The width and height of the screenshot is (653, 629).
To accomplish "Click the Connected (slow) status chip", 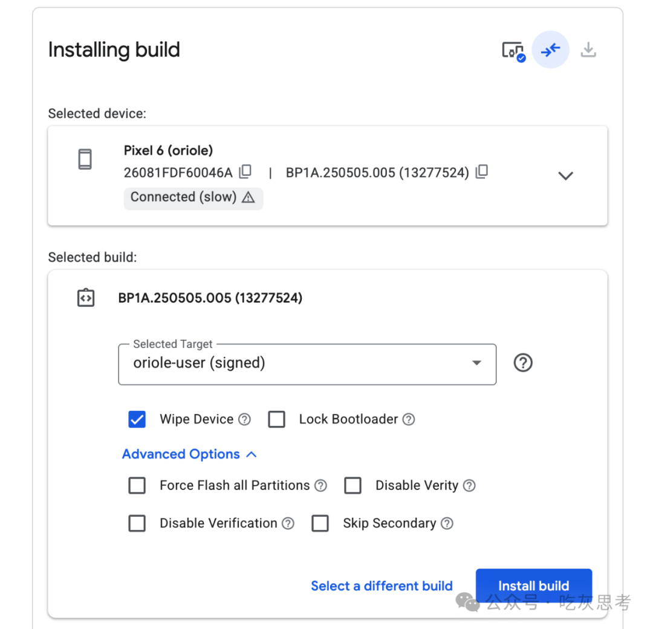I will point(193,198).
